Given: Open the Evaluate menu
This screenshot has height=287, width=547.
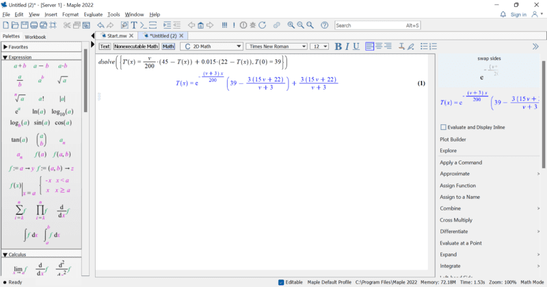Looking at the screenshot, I should (x=93, y=14).
